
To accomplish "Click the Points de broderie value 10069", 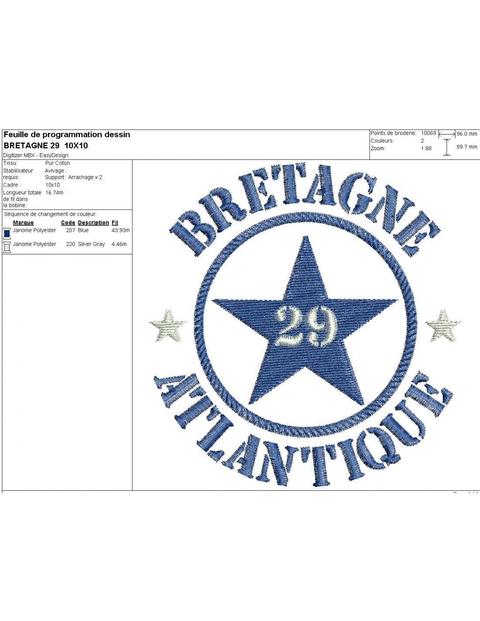I will [x=428, y=133].
